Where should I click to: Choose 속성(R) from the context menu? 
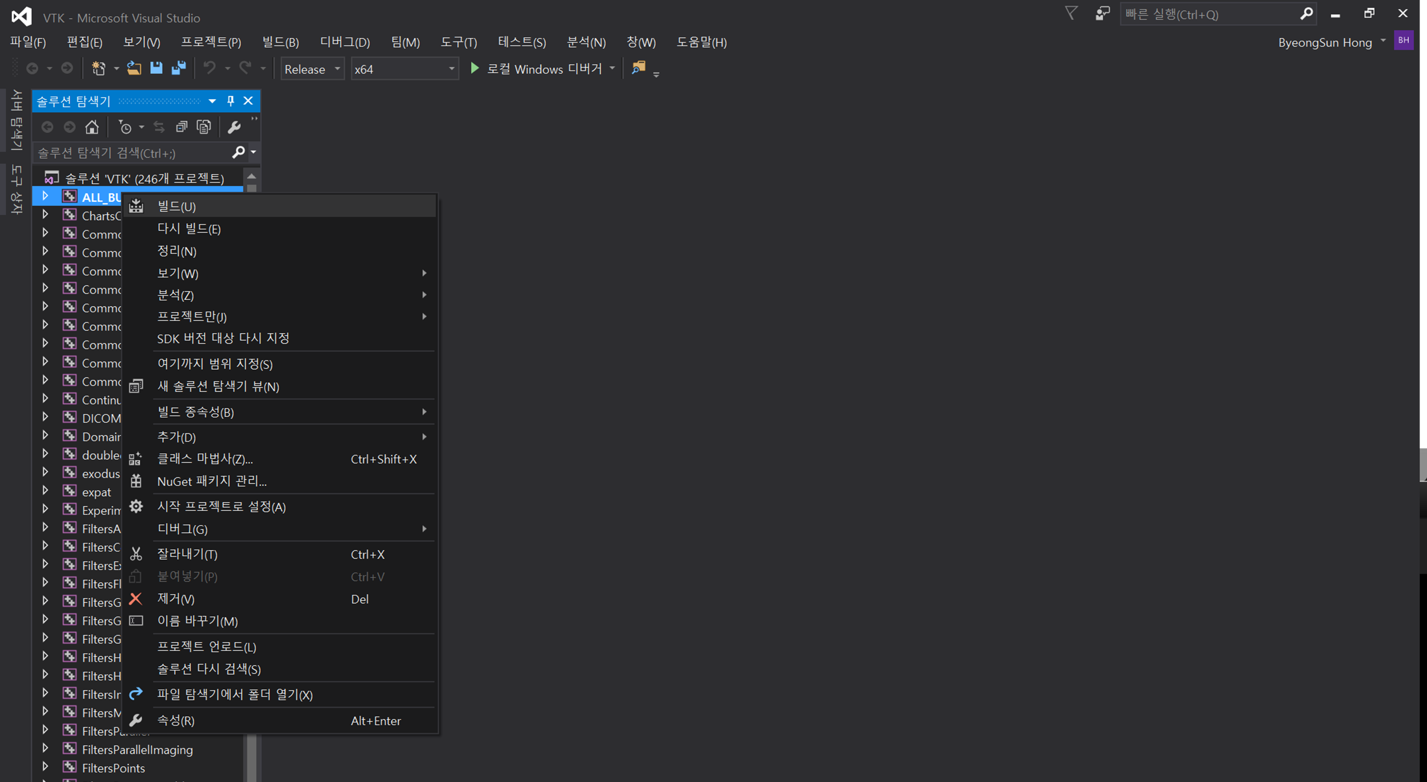tap(176, 720)
